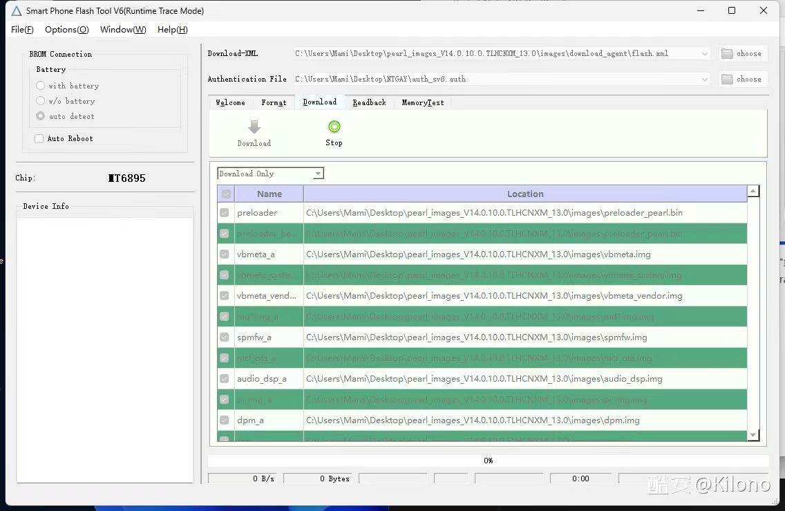
Task: Switch to the Format tab
Action: tap(274, 102)
